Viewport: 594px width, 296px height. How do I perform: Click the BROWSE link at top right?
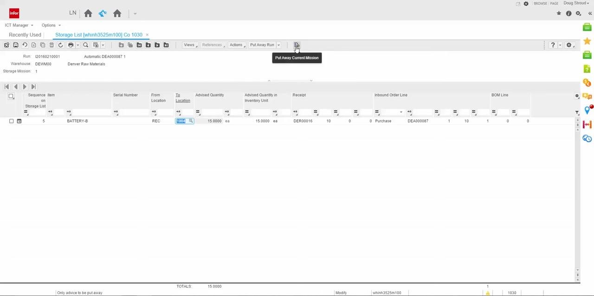point(540,4)
